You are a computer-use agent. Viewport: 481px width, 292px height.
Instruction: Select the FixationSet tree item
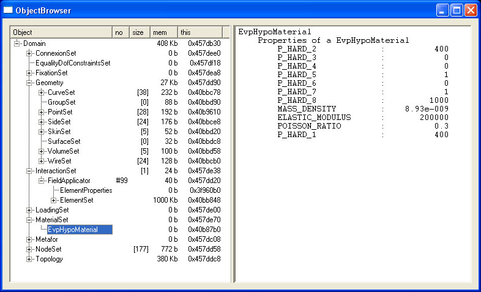click(51, 73)
